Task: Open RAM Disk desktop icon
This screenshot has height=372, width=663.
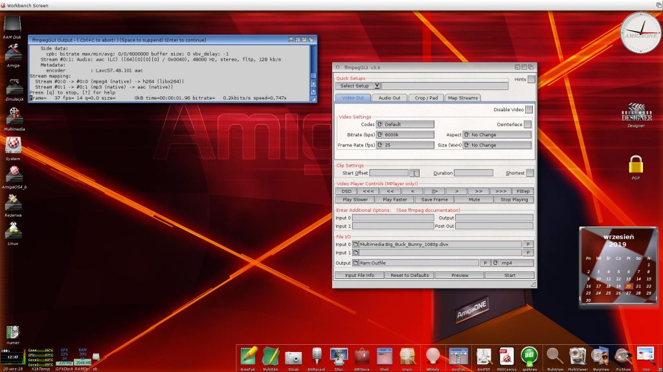Action: pos(12,25)
